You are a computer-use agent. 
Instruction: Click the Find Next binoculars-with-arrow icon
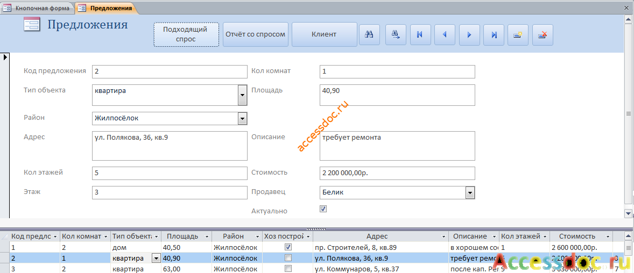click(x=396, y=34)
